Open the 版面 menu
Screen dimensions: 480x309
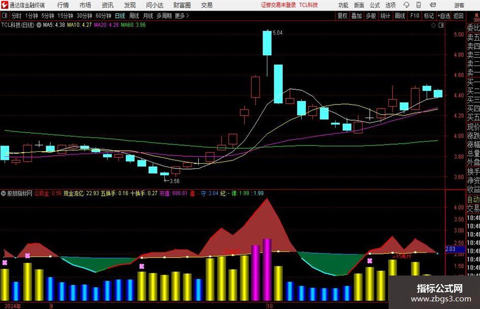[x=359, y=5]
